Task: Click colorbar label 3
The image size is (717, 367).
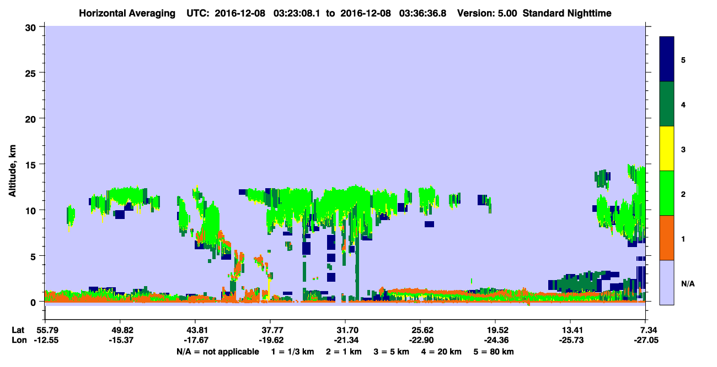Action: pos(683,149)
